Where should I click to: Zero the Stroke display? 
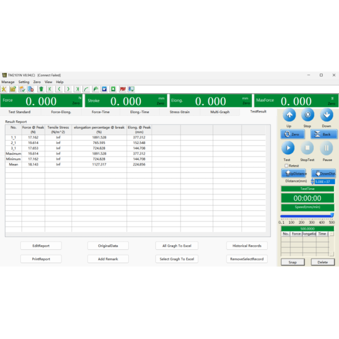click(160, 103)
